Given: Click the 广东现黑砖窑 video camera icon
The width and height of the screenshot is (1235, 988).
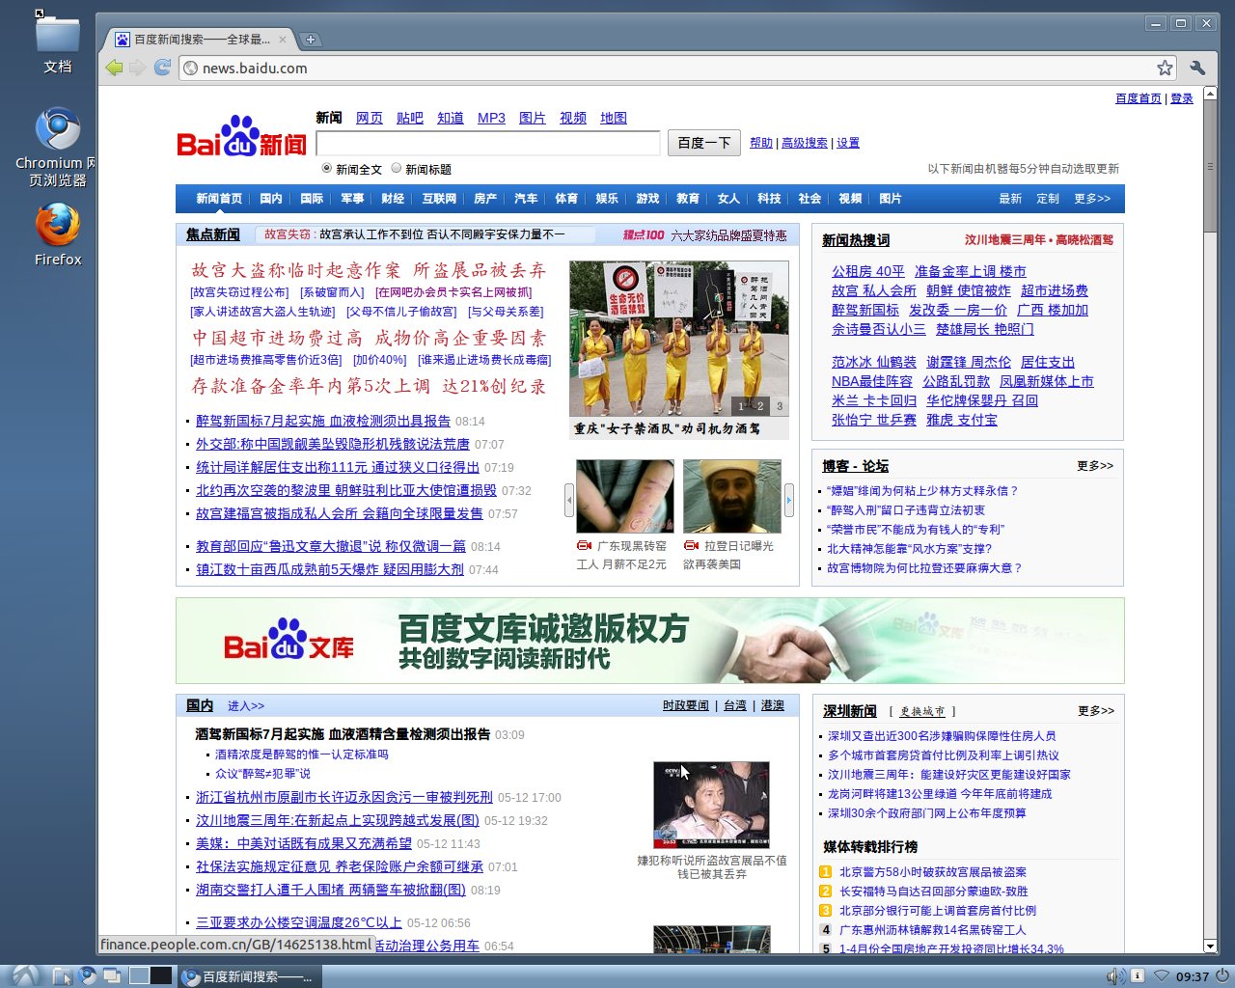Looking at the screenshot, I should click(x=584, y=546).
